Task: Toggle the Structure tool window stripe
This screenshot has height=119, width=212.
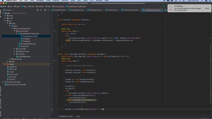Action: click(1, 91)
